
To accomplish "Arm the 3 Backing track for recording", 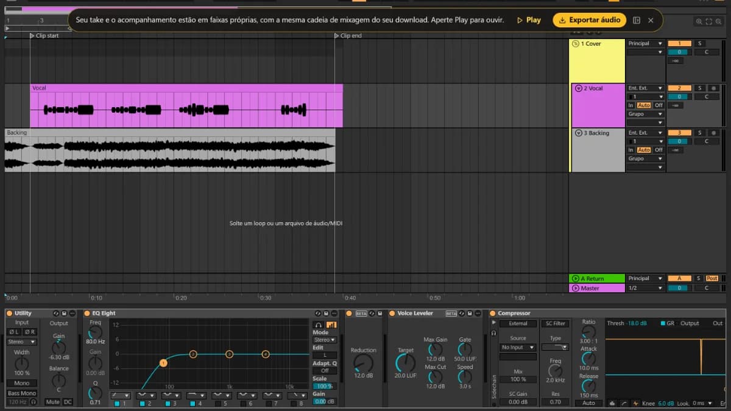I will pyautogui.click(x=713, y=133).
